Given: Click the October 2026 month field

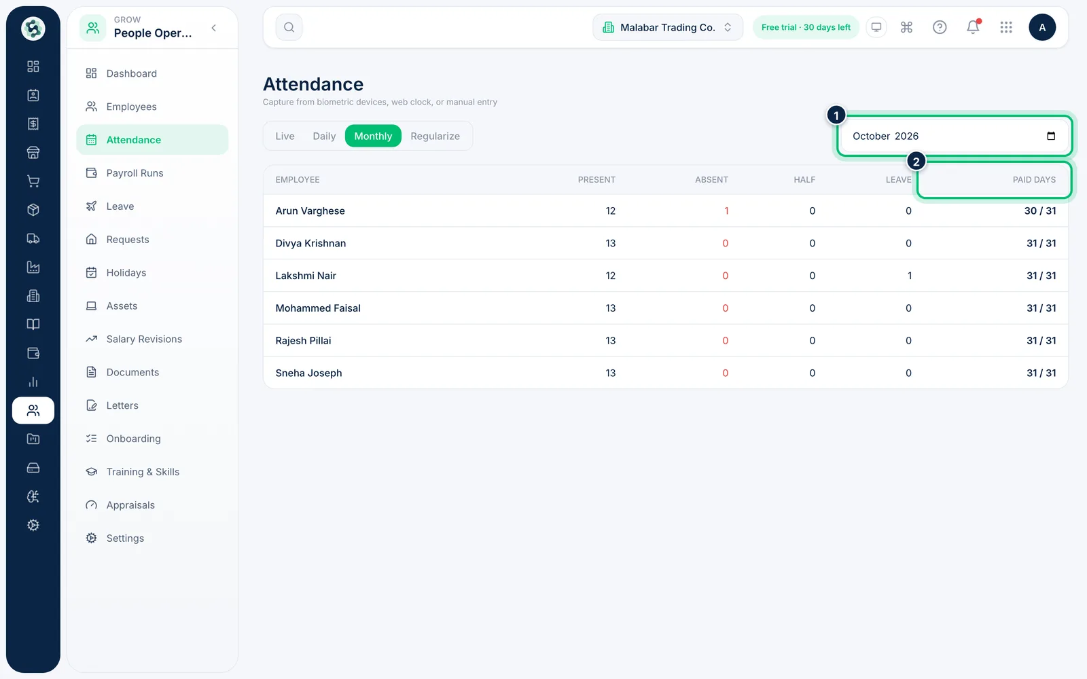Looking at the screenshot, I should point(955,136).
